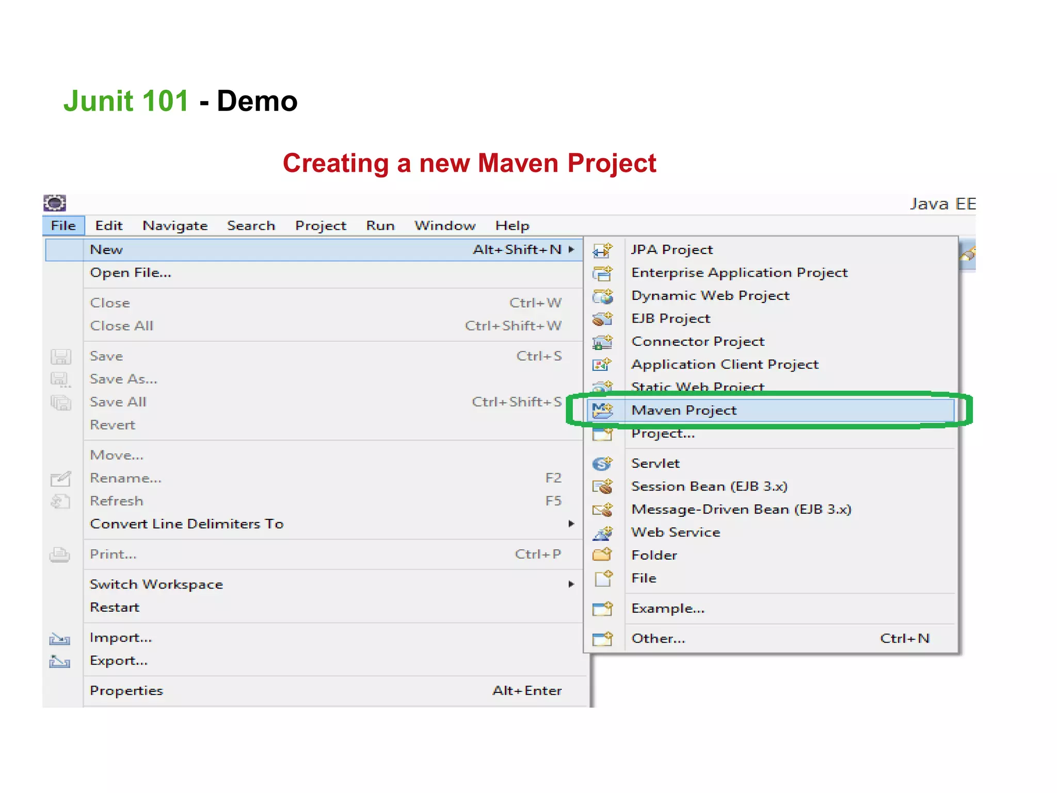This screenshot has width=1057, height=793.
Task: Click the Other wizard icon
Action: pos(602,639)
